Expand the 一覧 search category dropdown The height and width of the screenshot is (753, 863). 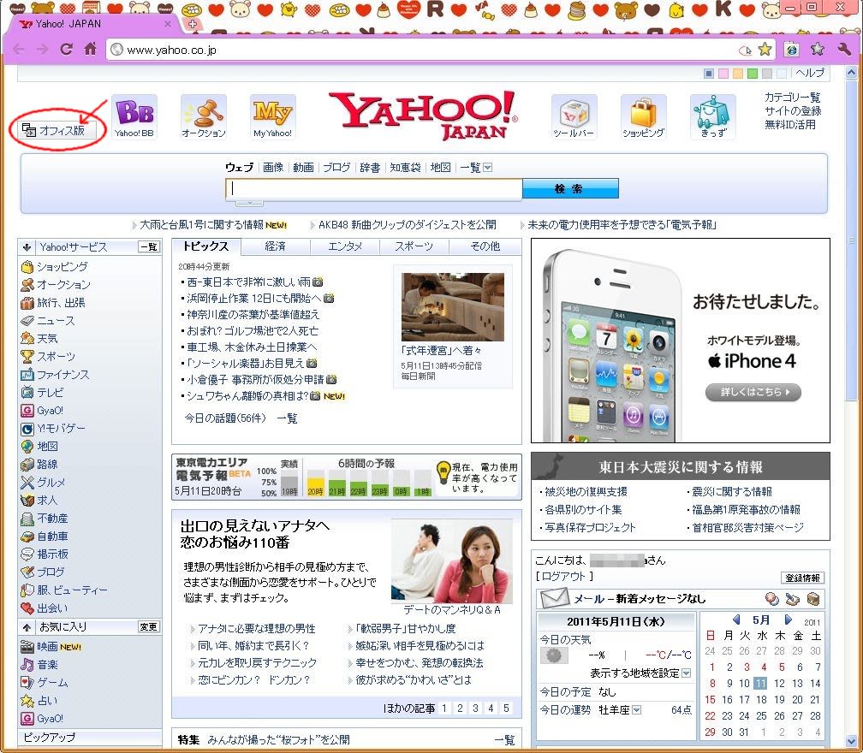487,168
